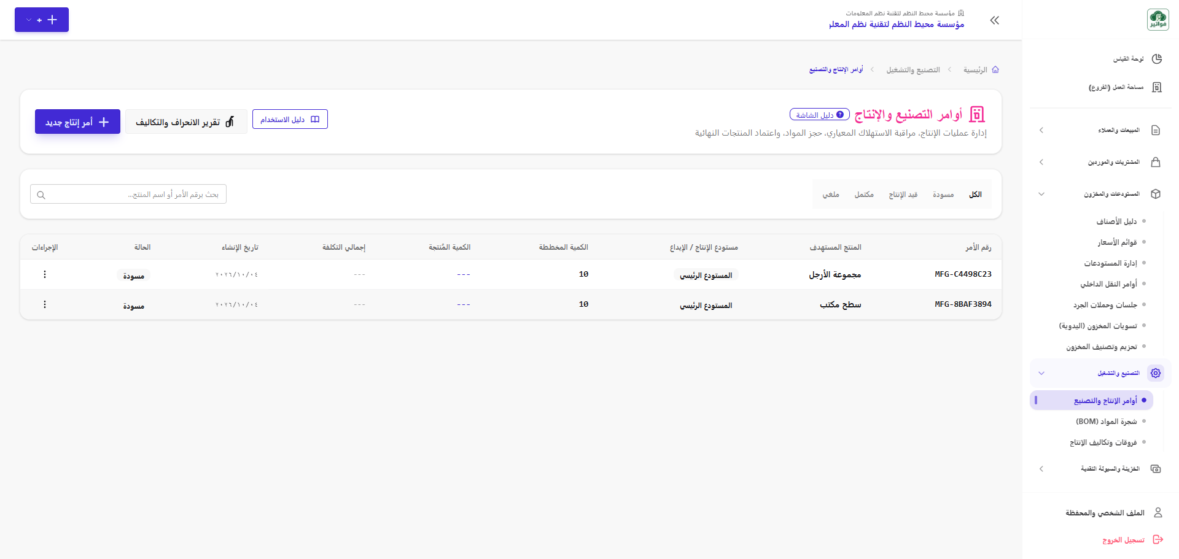Collapse sidebar with double-chevron icon
Image resolution: width=1179 pixels, height=559 pixels.
coord(995,20)
